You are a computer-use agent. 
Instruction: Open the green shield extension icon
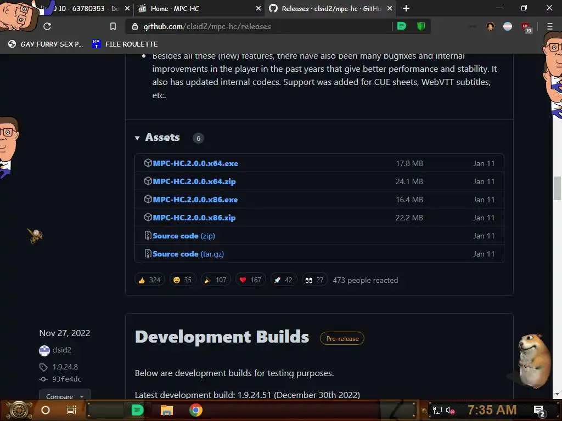tap(421, 26)
